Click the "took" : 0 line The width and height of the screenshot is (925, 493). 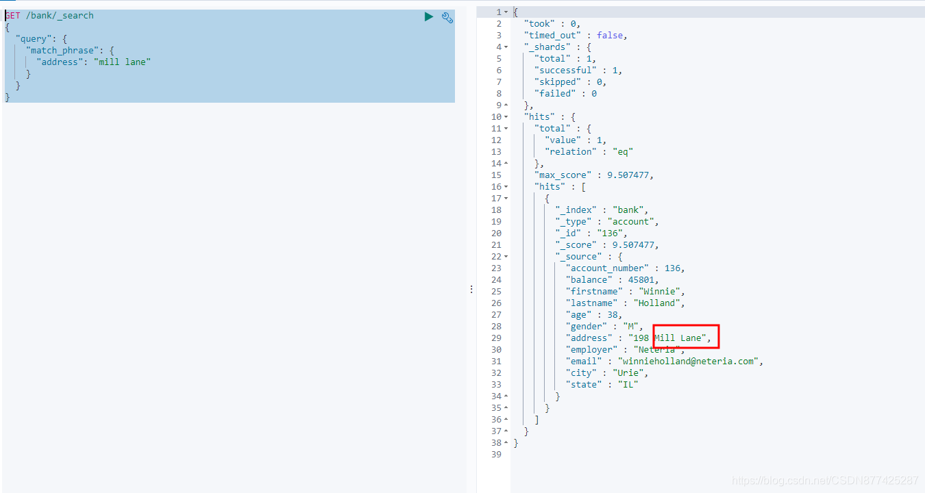point(552,24)
